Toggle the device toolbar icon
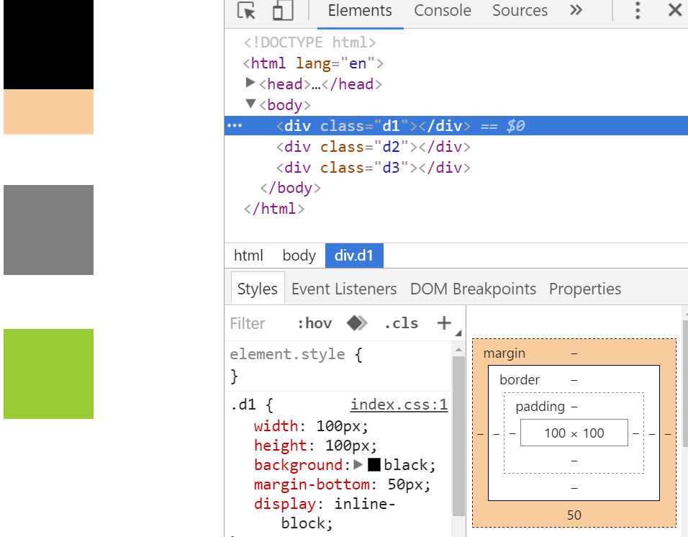 tap(283, 11)
